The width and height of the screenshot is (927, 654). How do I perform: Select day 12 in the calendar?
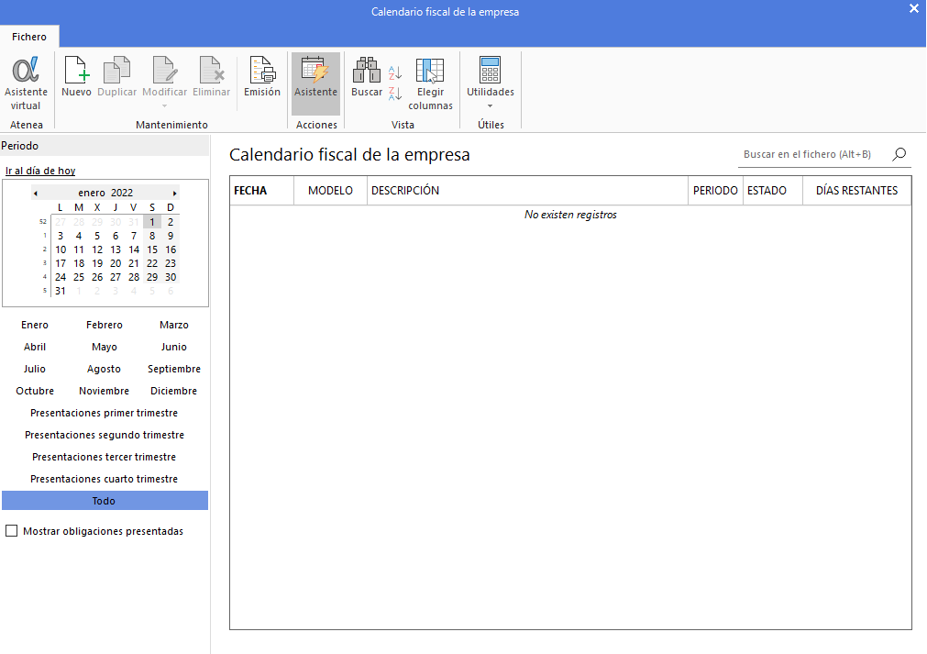(x=97, y=249)
